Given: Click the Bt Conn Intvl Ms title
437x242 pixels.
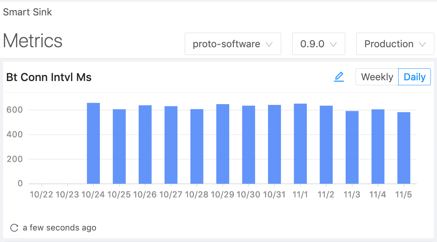Looking at the screenshot, I should pyautogui.click(x=49, y=77).
